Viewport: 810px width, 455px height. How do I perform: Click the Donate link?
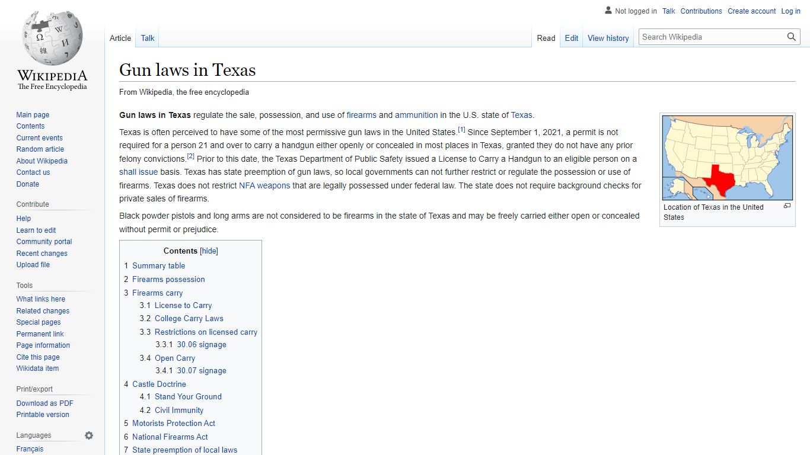(27, 184)
